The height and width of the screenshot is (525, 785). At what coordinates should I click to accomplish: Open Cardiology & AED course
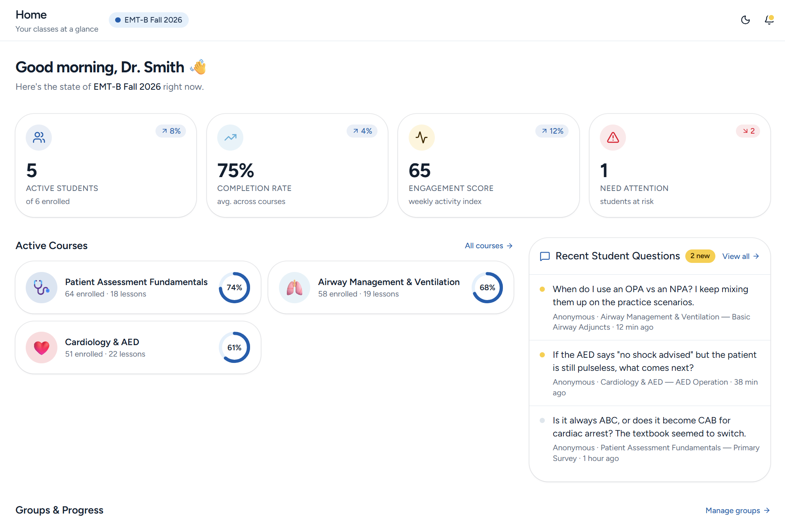(x=138, y=347)
